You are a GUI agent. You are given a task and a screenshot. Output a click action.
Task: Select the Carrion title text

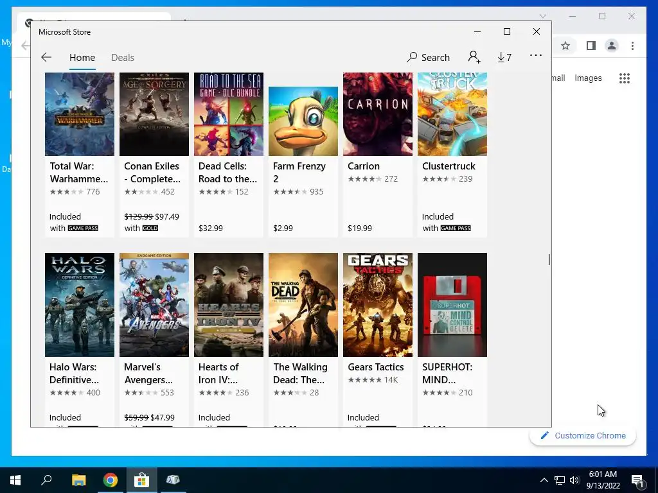[364, 166]
